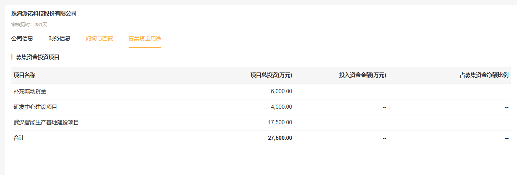Viewport: 517px width, 175px height.
Task: Go to the 问询与回复 tab
Action: (x=99, y=38)
